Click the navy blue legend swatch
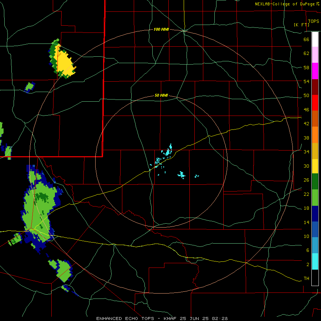Screen dimensions: 321x321 [315, 214]
